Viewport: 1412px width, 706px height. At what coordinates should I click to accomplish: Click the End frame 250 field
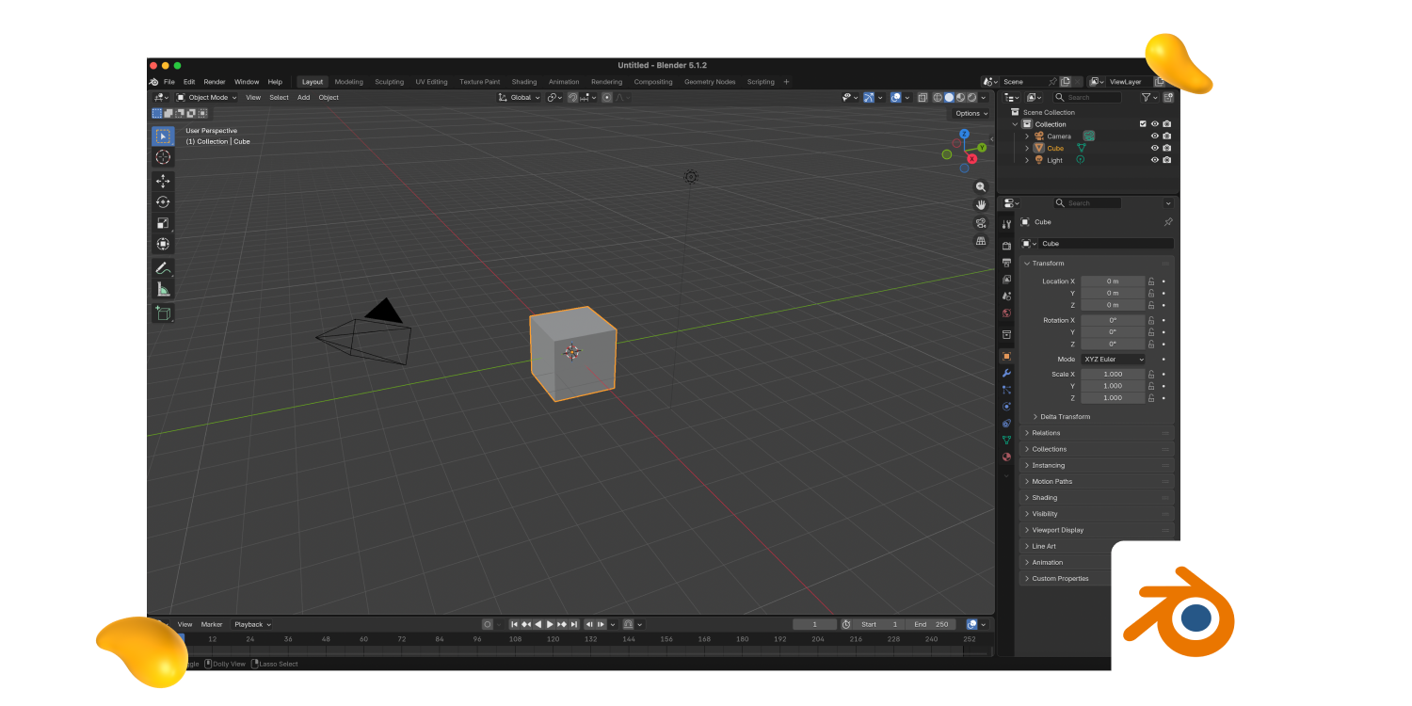point(932,624)
